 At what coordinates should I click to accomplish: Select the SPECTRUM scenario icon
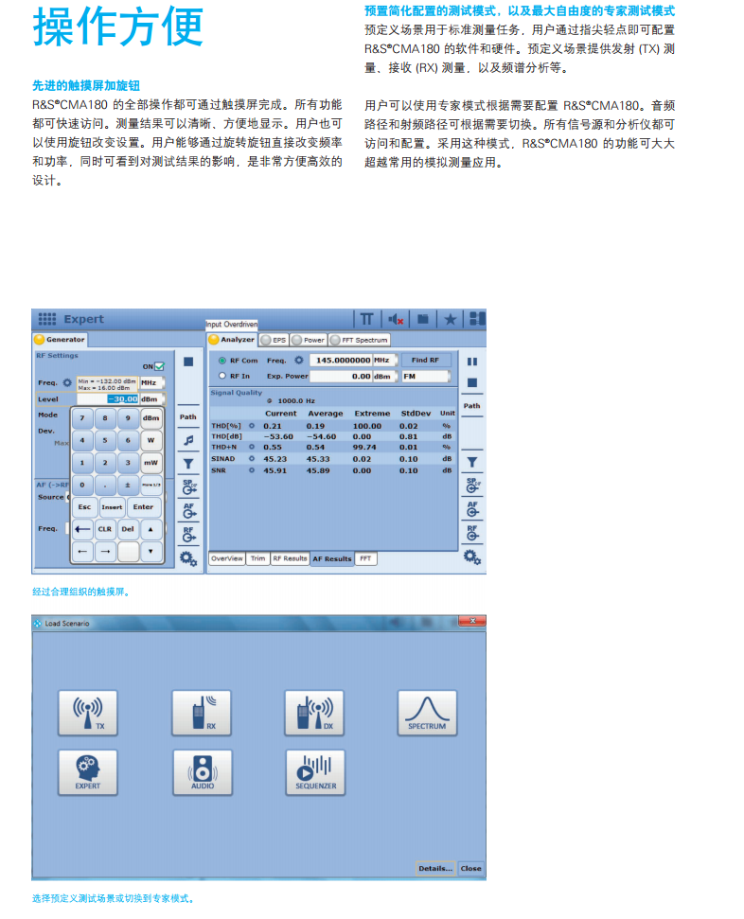click(428, 713)
